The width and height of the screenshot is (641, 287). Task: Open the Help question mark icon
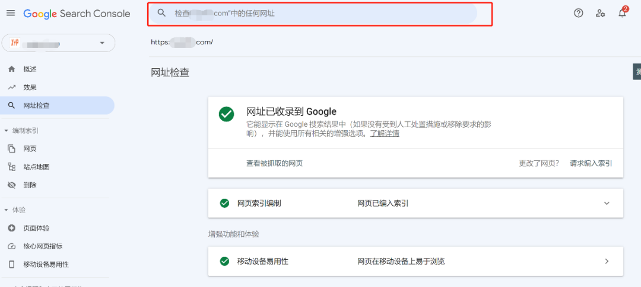tap(579, 13)
